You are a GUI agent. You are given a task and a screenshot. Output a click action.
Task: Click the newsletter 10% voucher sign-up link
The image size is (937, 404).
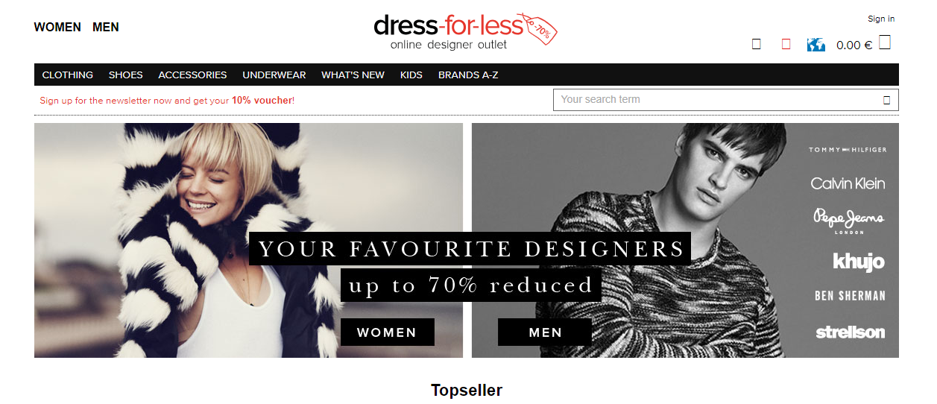(167, 100)
